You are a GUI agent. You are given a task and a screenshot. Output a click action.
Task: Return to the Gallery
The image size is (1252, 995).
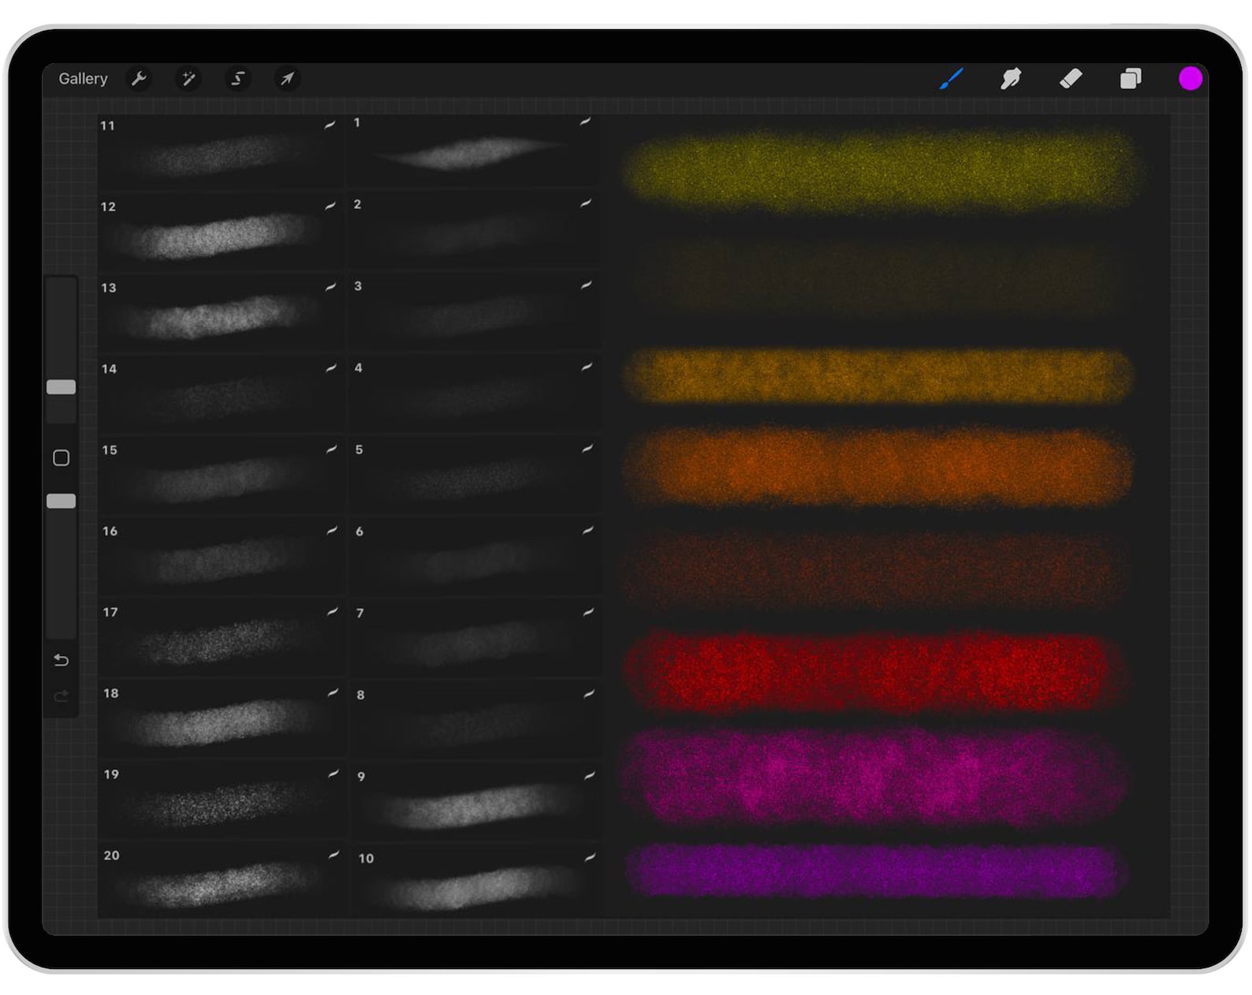click(83, 79)
